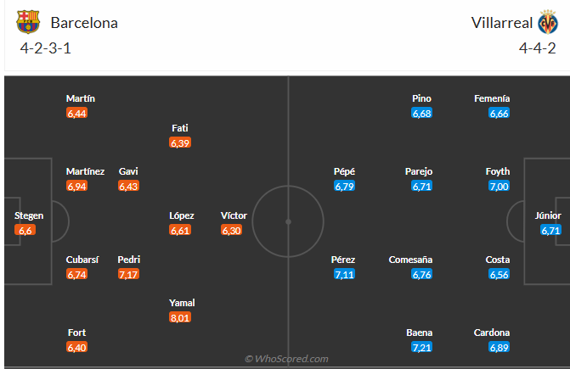This screenshot has height=369, width=570.
Task: Click Pérez's 7,11 rating badge
Action: (344, 274)
